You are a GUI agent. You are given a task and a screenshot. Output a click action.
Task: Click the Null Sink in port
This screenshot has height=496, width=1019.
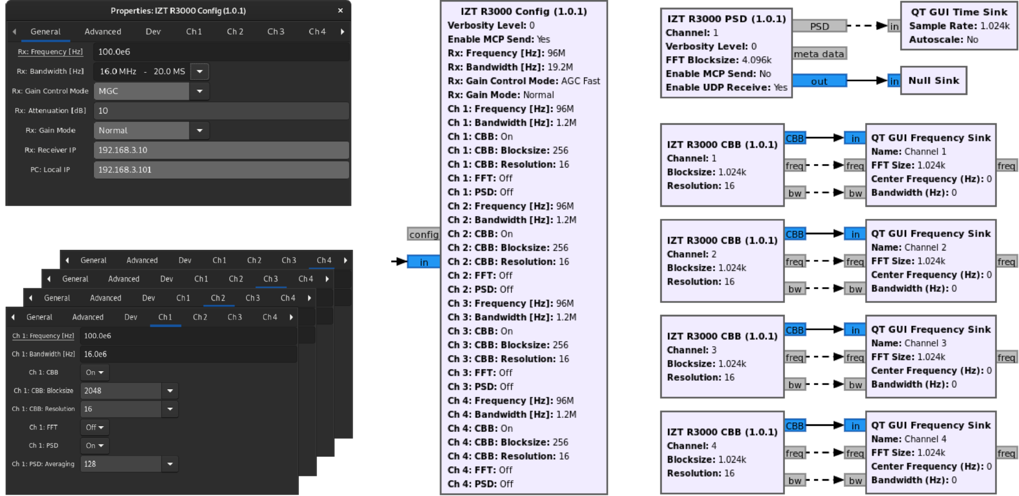pos(894,81)
